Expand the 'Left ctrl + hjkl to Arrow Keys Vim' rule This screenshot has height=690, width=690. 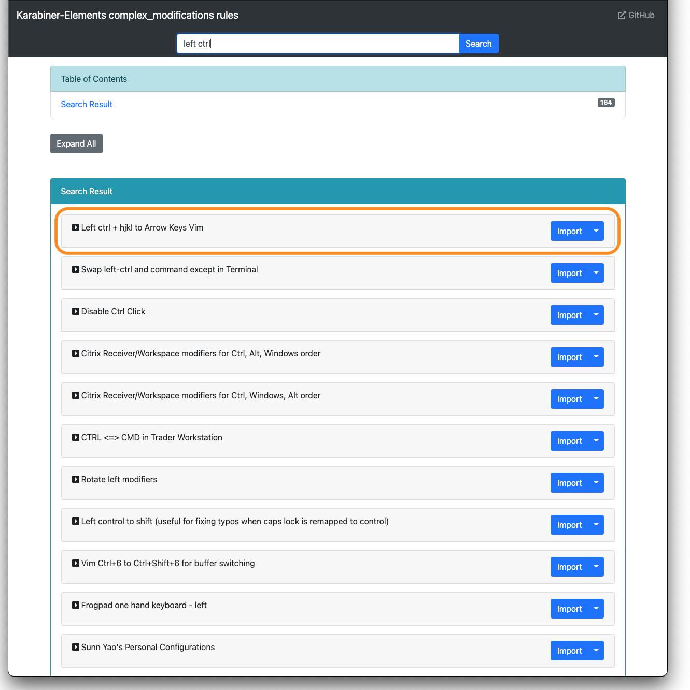76,228
